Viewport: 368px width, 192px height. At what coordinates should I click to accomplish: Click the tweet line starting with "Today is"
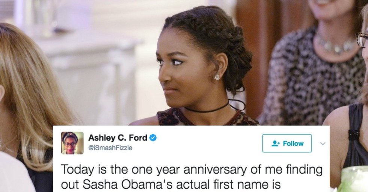[x=192, y=170]
